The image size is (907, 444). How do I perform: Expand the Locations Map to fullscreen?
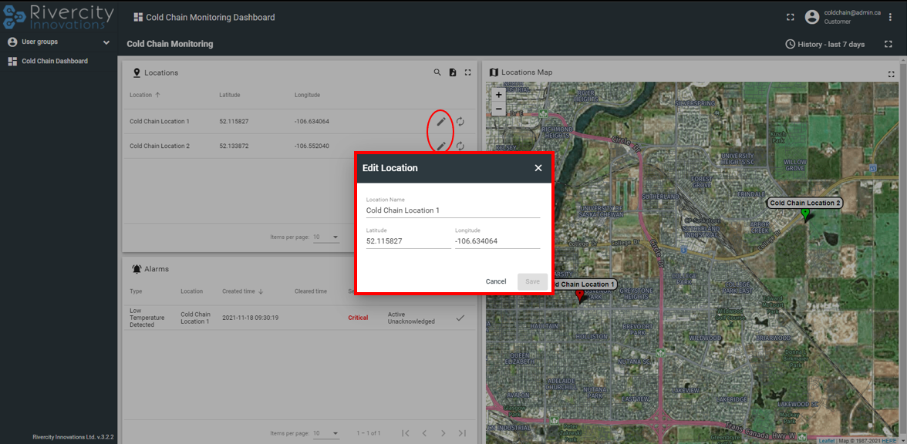coord(891,74)
